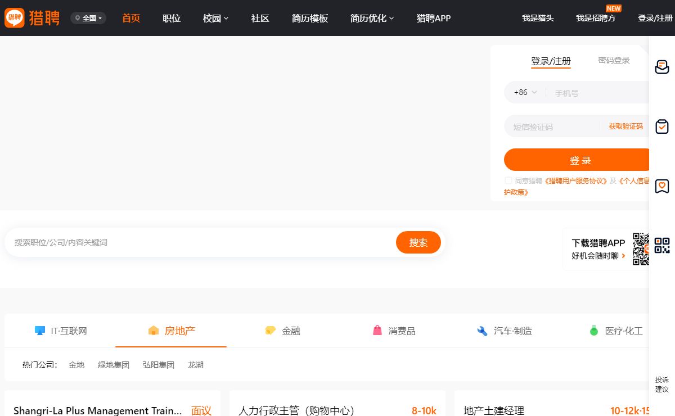Click the 我是猎头 link
Viewport: 675px width, 416px height.
pos(538,18)
